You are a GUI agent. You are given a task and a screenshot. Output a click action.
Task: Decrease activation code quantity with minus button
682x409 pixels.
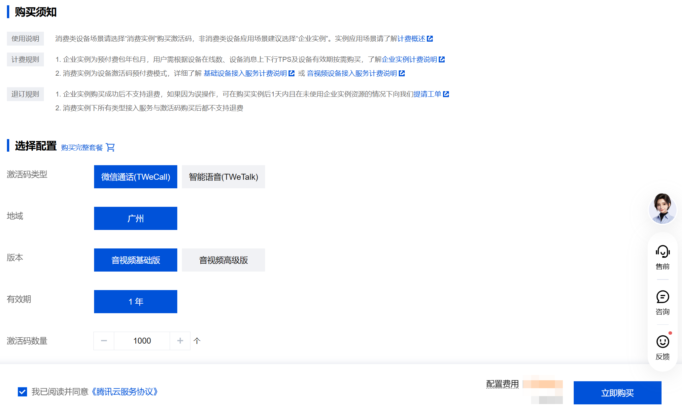pos(104,341)
